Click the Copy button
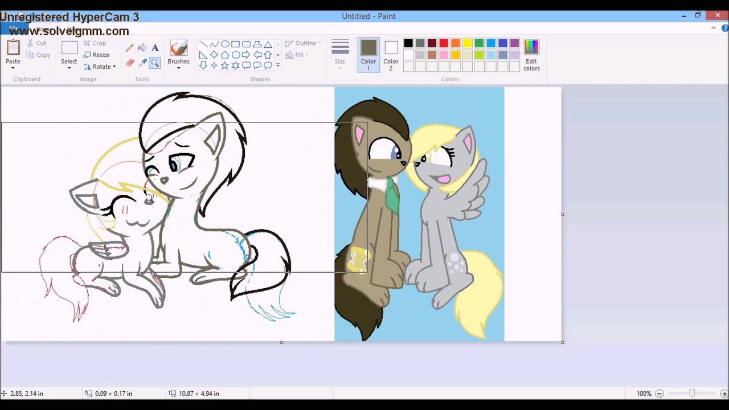The image size is (729, 410). (x=38, y=55)
